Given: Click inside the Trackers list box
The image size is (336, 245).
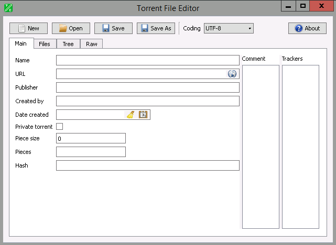Looking at the screenshot, I should pyautogui.click(x=300, y=147).
